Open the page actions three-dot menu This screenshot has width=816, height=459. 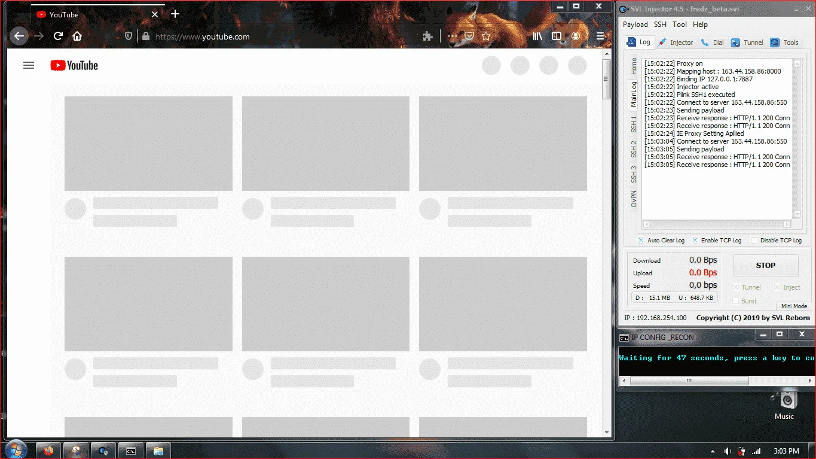(x=453, y=37)
